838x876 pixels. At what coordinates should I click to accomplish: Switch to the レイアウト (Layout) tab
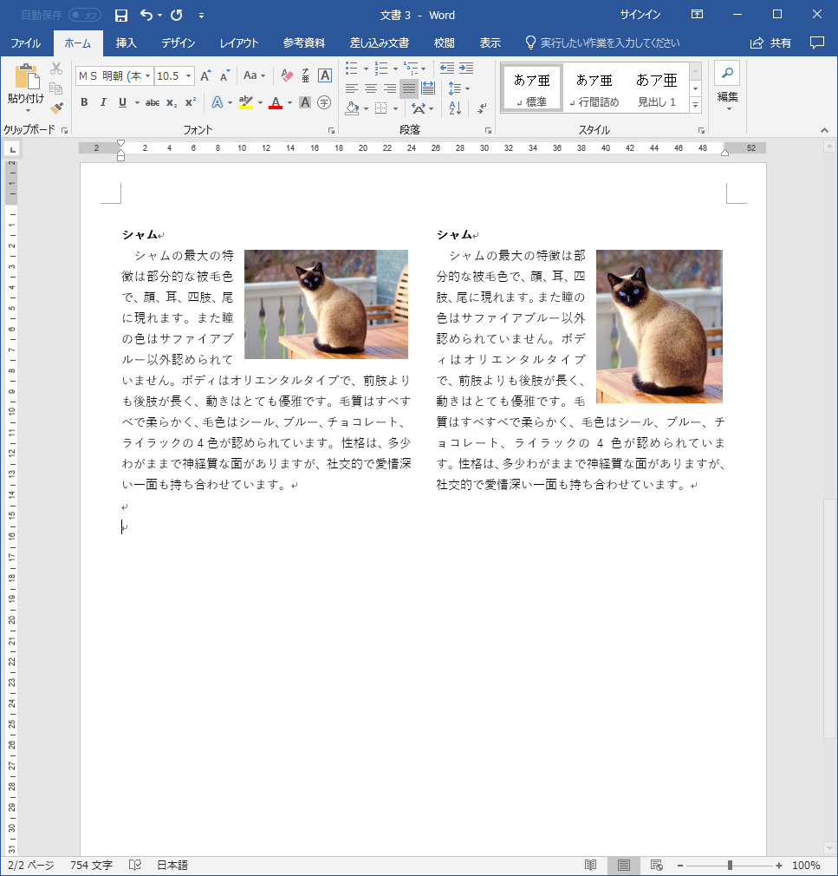pyautogui.click(x=239, y=42)
